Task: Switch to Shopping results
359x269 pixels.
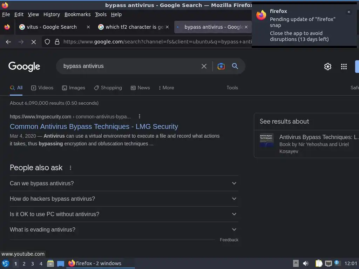Action: pyautogui.click(x=108, y=88)
